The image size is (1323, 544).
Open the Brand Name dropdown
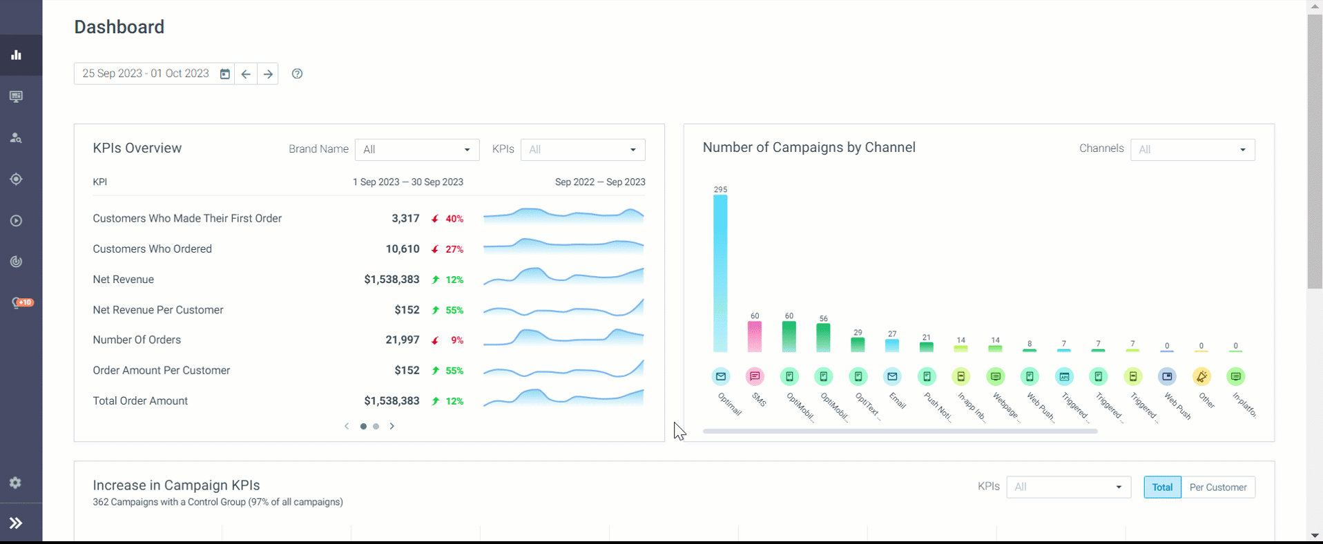click(x=417, y=150)
